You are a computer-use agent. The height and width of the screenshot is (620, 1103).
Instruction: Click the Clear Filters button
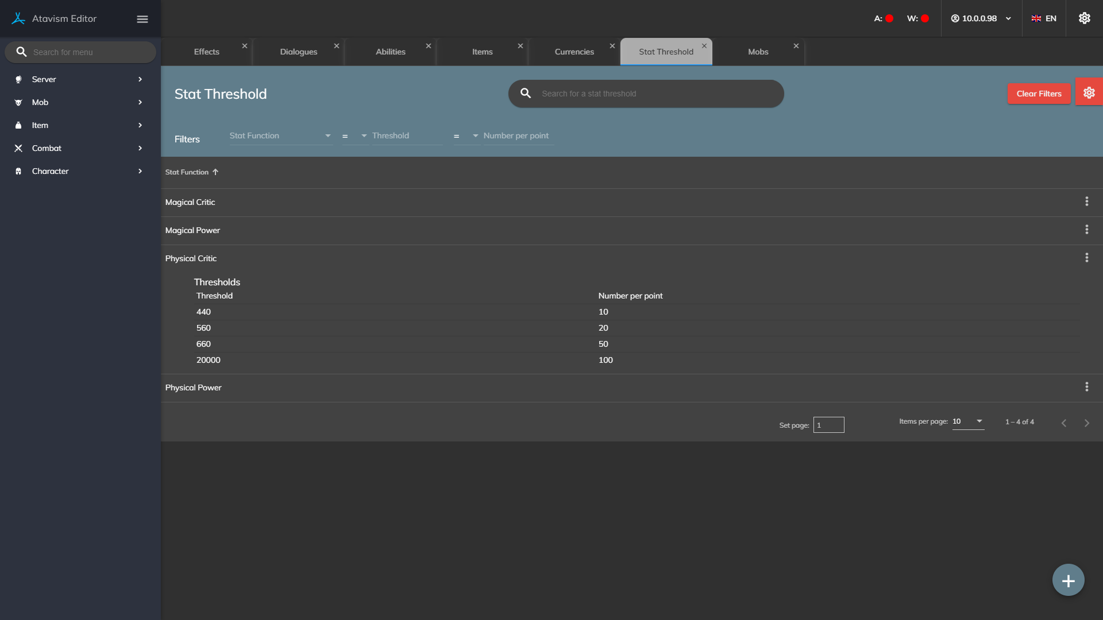[1039, 94]
